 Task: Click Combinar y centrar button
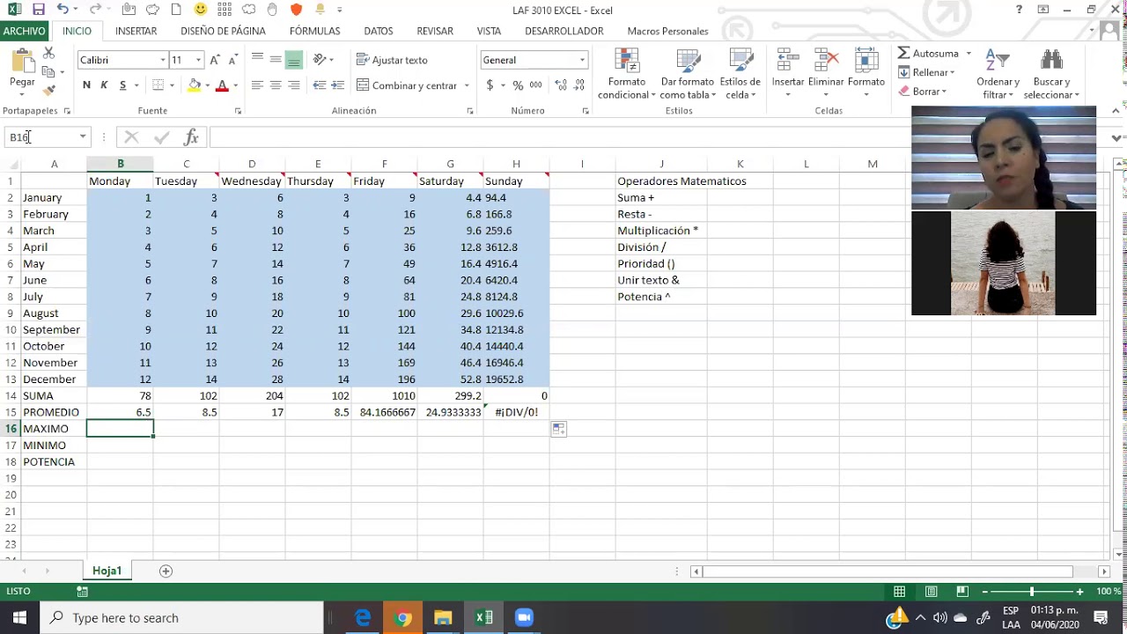tap(407, 85)
